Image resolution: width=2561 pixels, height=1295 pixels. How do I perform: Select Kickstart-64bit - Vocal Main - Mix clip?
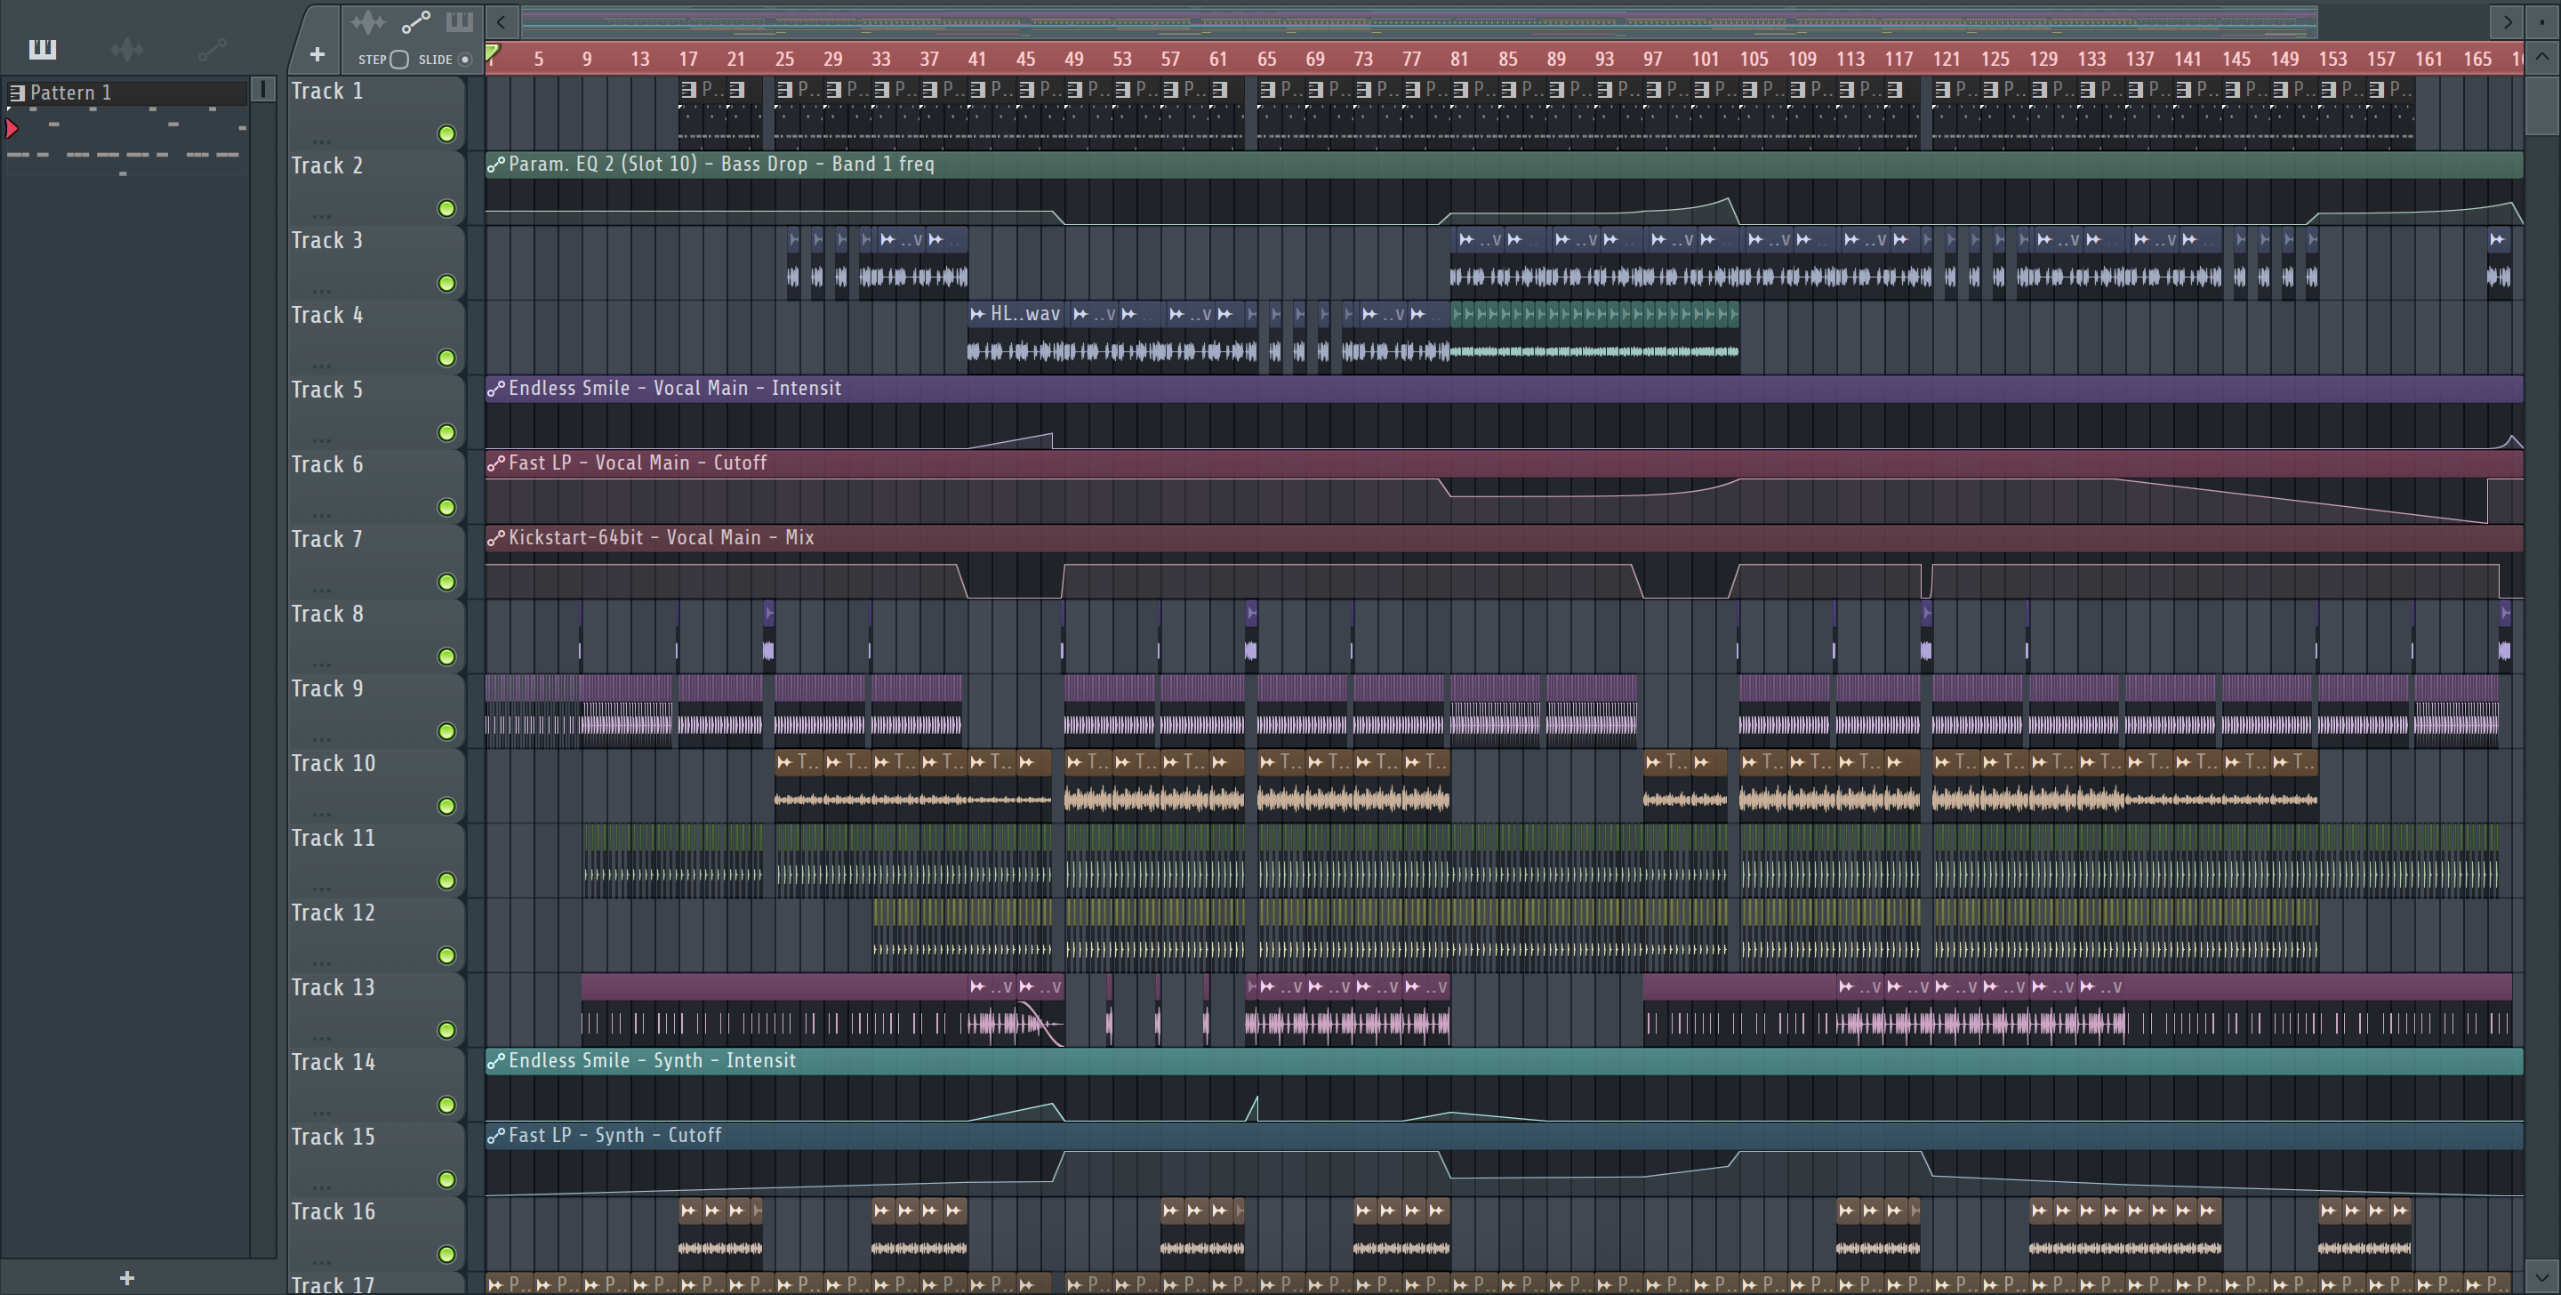tap(1505, 562)
